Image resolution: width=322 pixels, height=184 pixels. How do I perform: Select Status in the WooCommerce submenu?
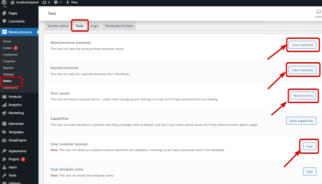coord(7,81)
